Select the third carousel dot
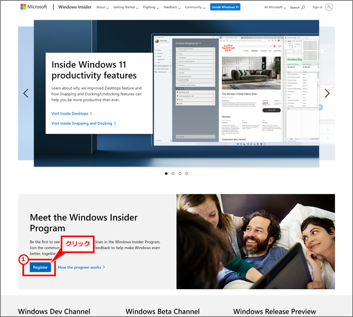Image resolution: width=353 pixels, height=317 pixels. pyautogui.click(x=180, y=174)
